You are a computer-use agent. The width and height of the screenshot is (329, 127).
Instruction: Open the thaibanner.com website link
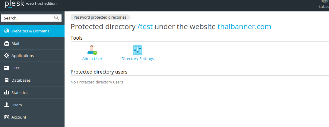pos(244,27)
